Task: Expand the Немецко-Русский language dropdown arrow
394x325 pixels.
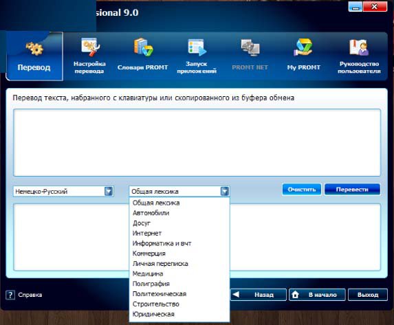Action: (109, 192)
